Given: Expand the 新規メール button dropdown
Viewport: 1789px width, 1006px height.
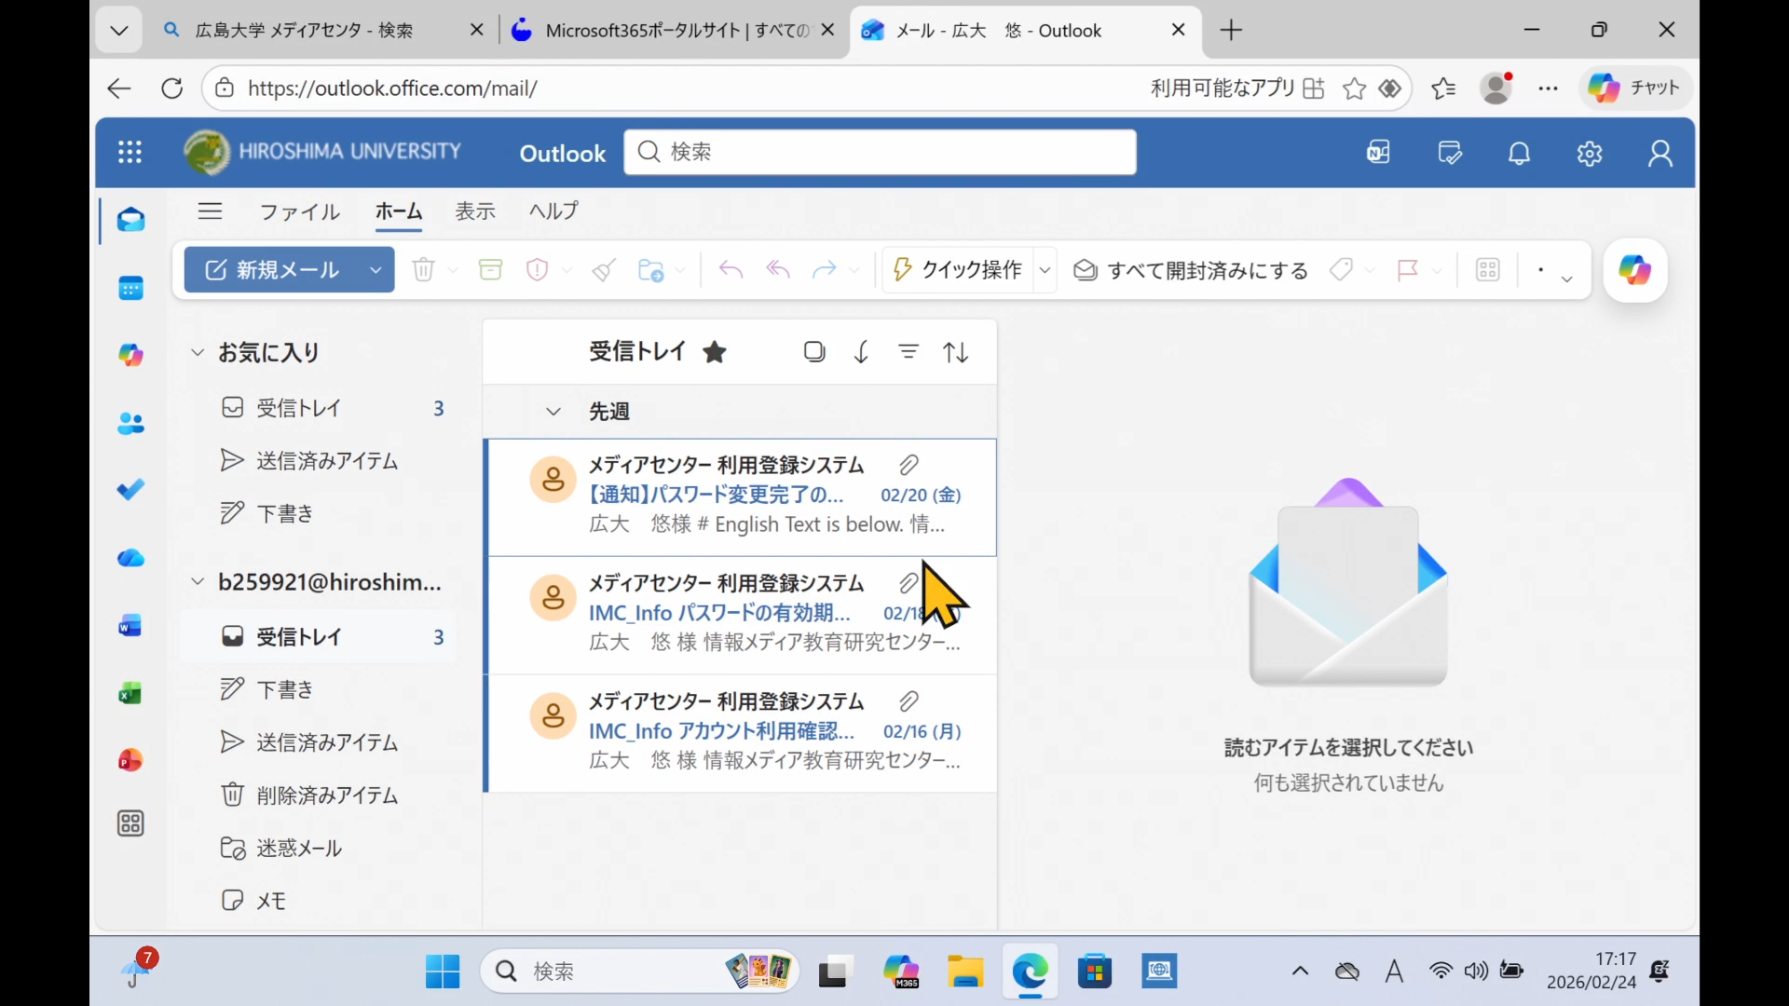Looking at the screenshot, I should pyautogui.click(x=376, y=270).
